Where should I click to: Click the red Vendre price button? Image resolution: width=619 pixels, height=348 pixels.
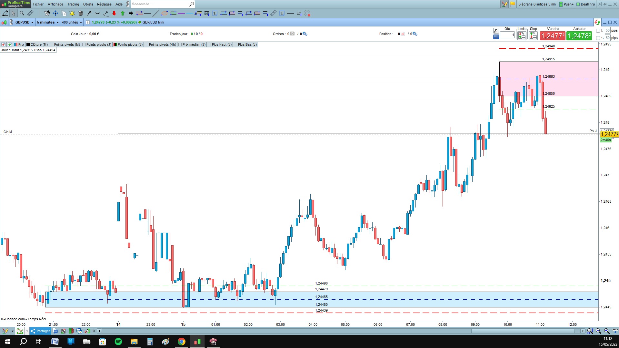click(553, 36)
